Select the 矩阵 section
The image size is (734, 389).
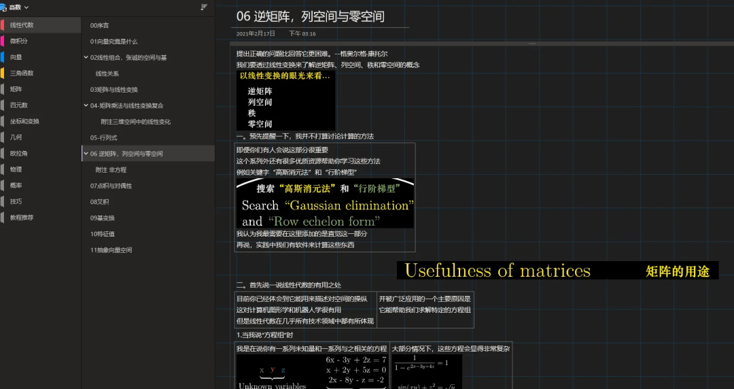tap(41, 89)
